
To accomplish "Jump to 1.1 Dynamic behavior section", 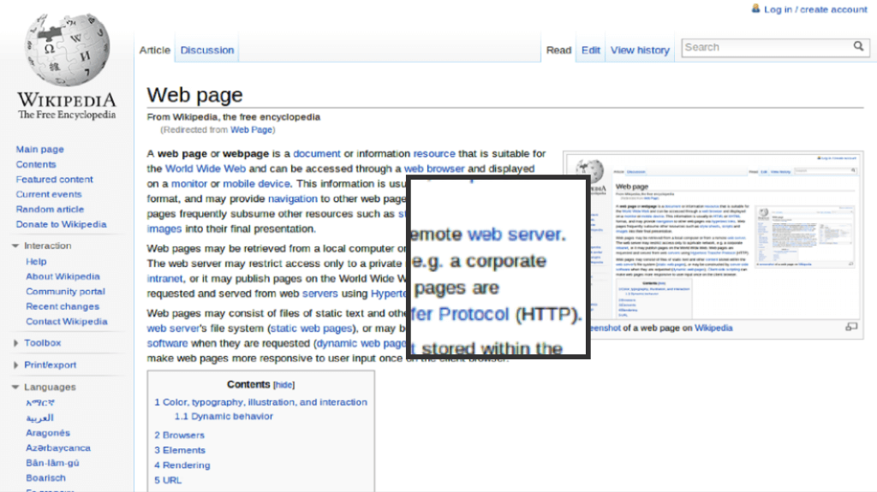I will pos(224,417).
